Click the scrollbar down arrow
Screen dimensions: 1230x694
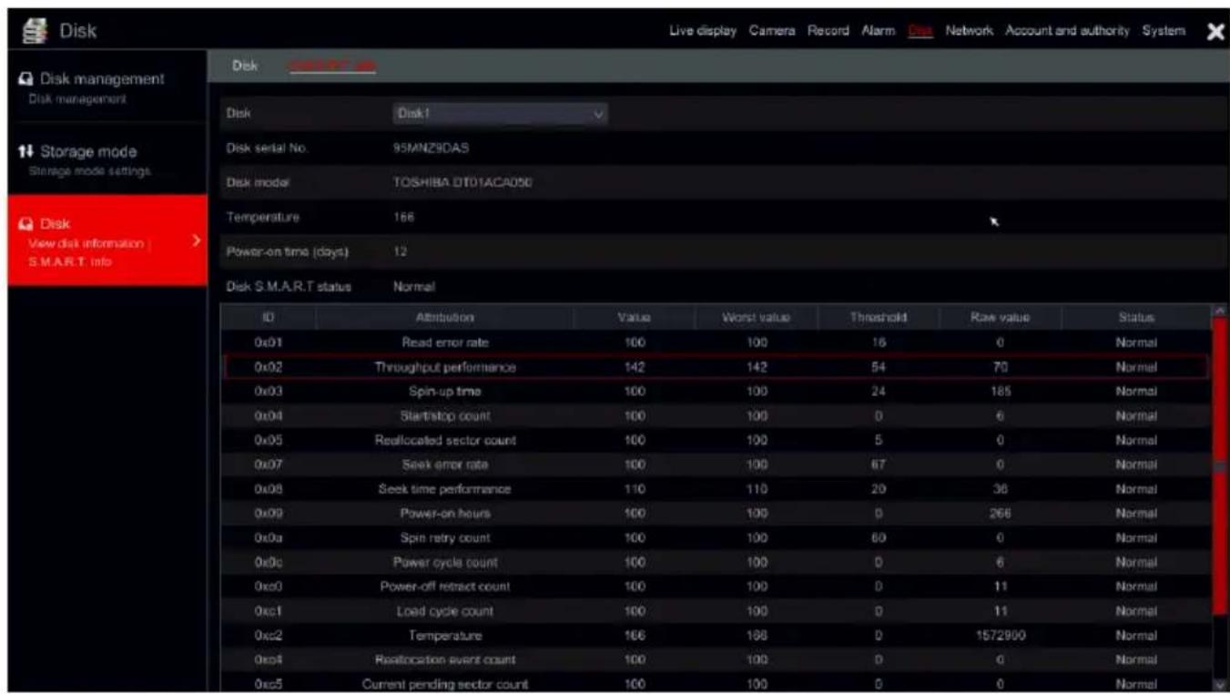point(1220,684)
